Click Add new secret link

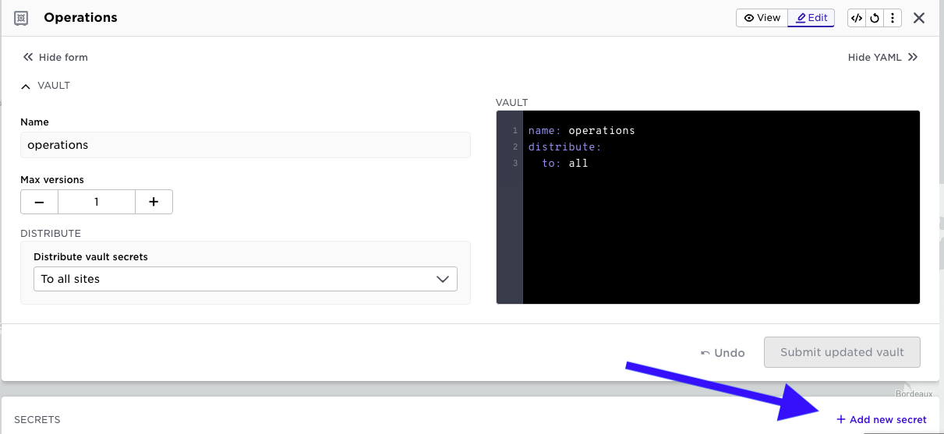click(x=881, y=419)
